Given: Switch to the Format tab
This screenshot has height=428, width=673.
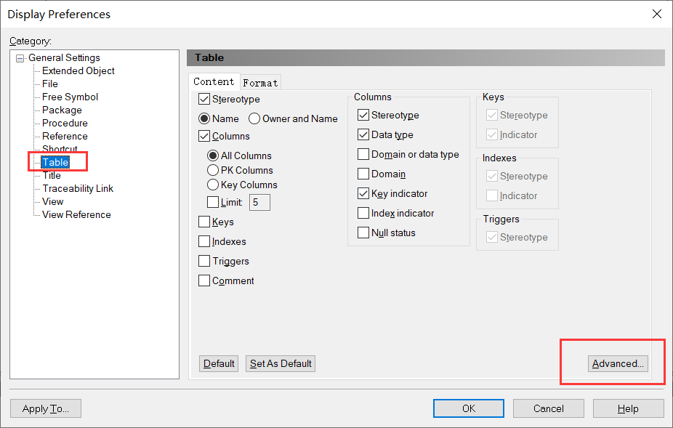Looking at the screenshot, I should click(260, 83).
